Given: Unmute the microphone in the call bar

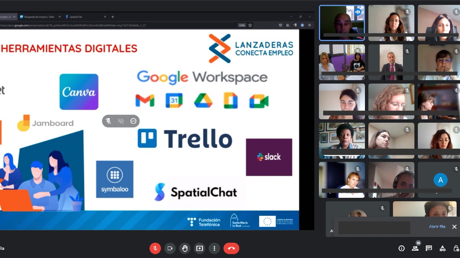Looking at the screenshot, I should 155,248.
